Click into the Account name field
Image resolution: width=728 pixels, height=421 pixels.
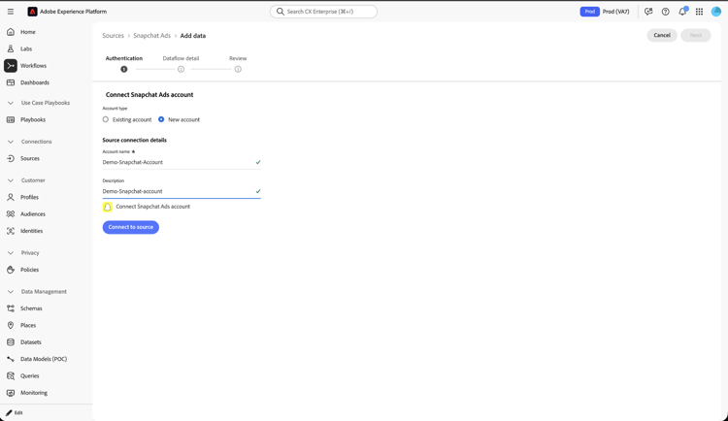(x=182, y=162)
